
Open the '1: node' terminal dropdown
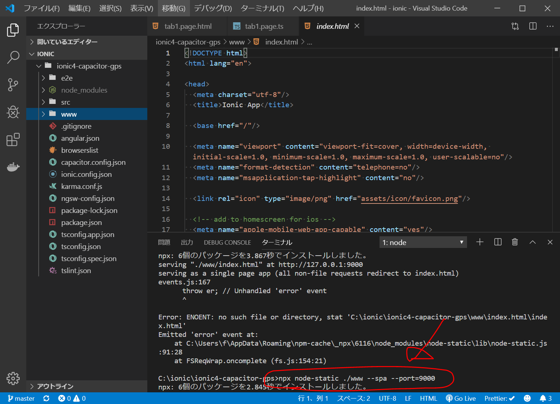point(423,242)
